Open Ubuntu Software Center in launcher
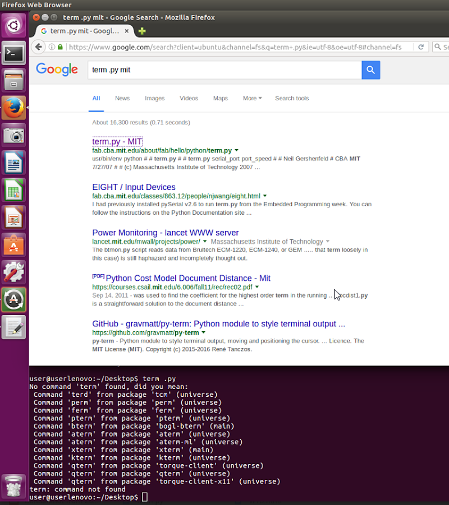The height and width of the screenshot is (505, 449). click(x=13, y=245)
